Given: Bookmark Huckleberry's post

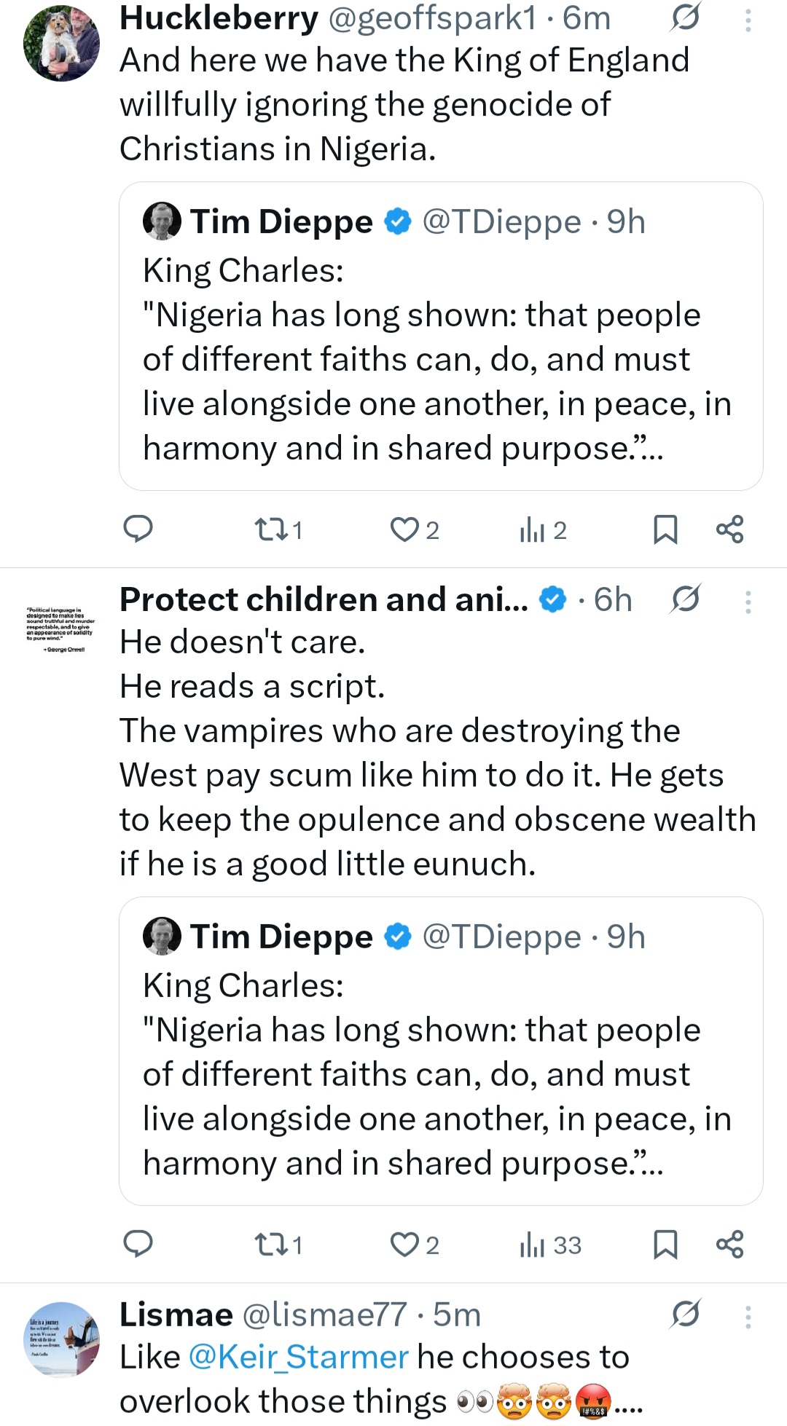Looking at the screenshot, I should click(x=665, y=529).
